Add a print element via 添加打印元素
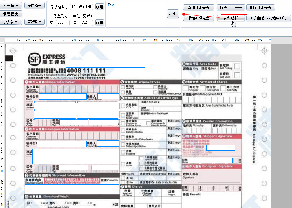The height and width of the screenshot is (208, 292). tap(198, 8)
